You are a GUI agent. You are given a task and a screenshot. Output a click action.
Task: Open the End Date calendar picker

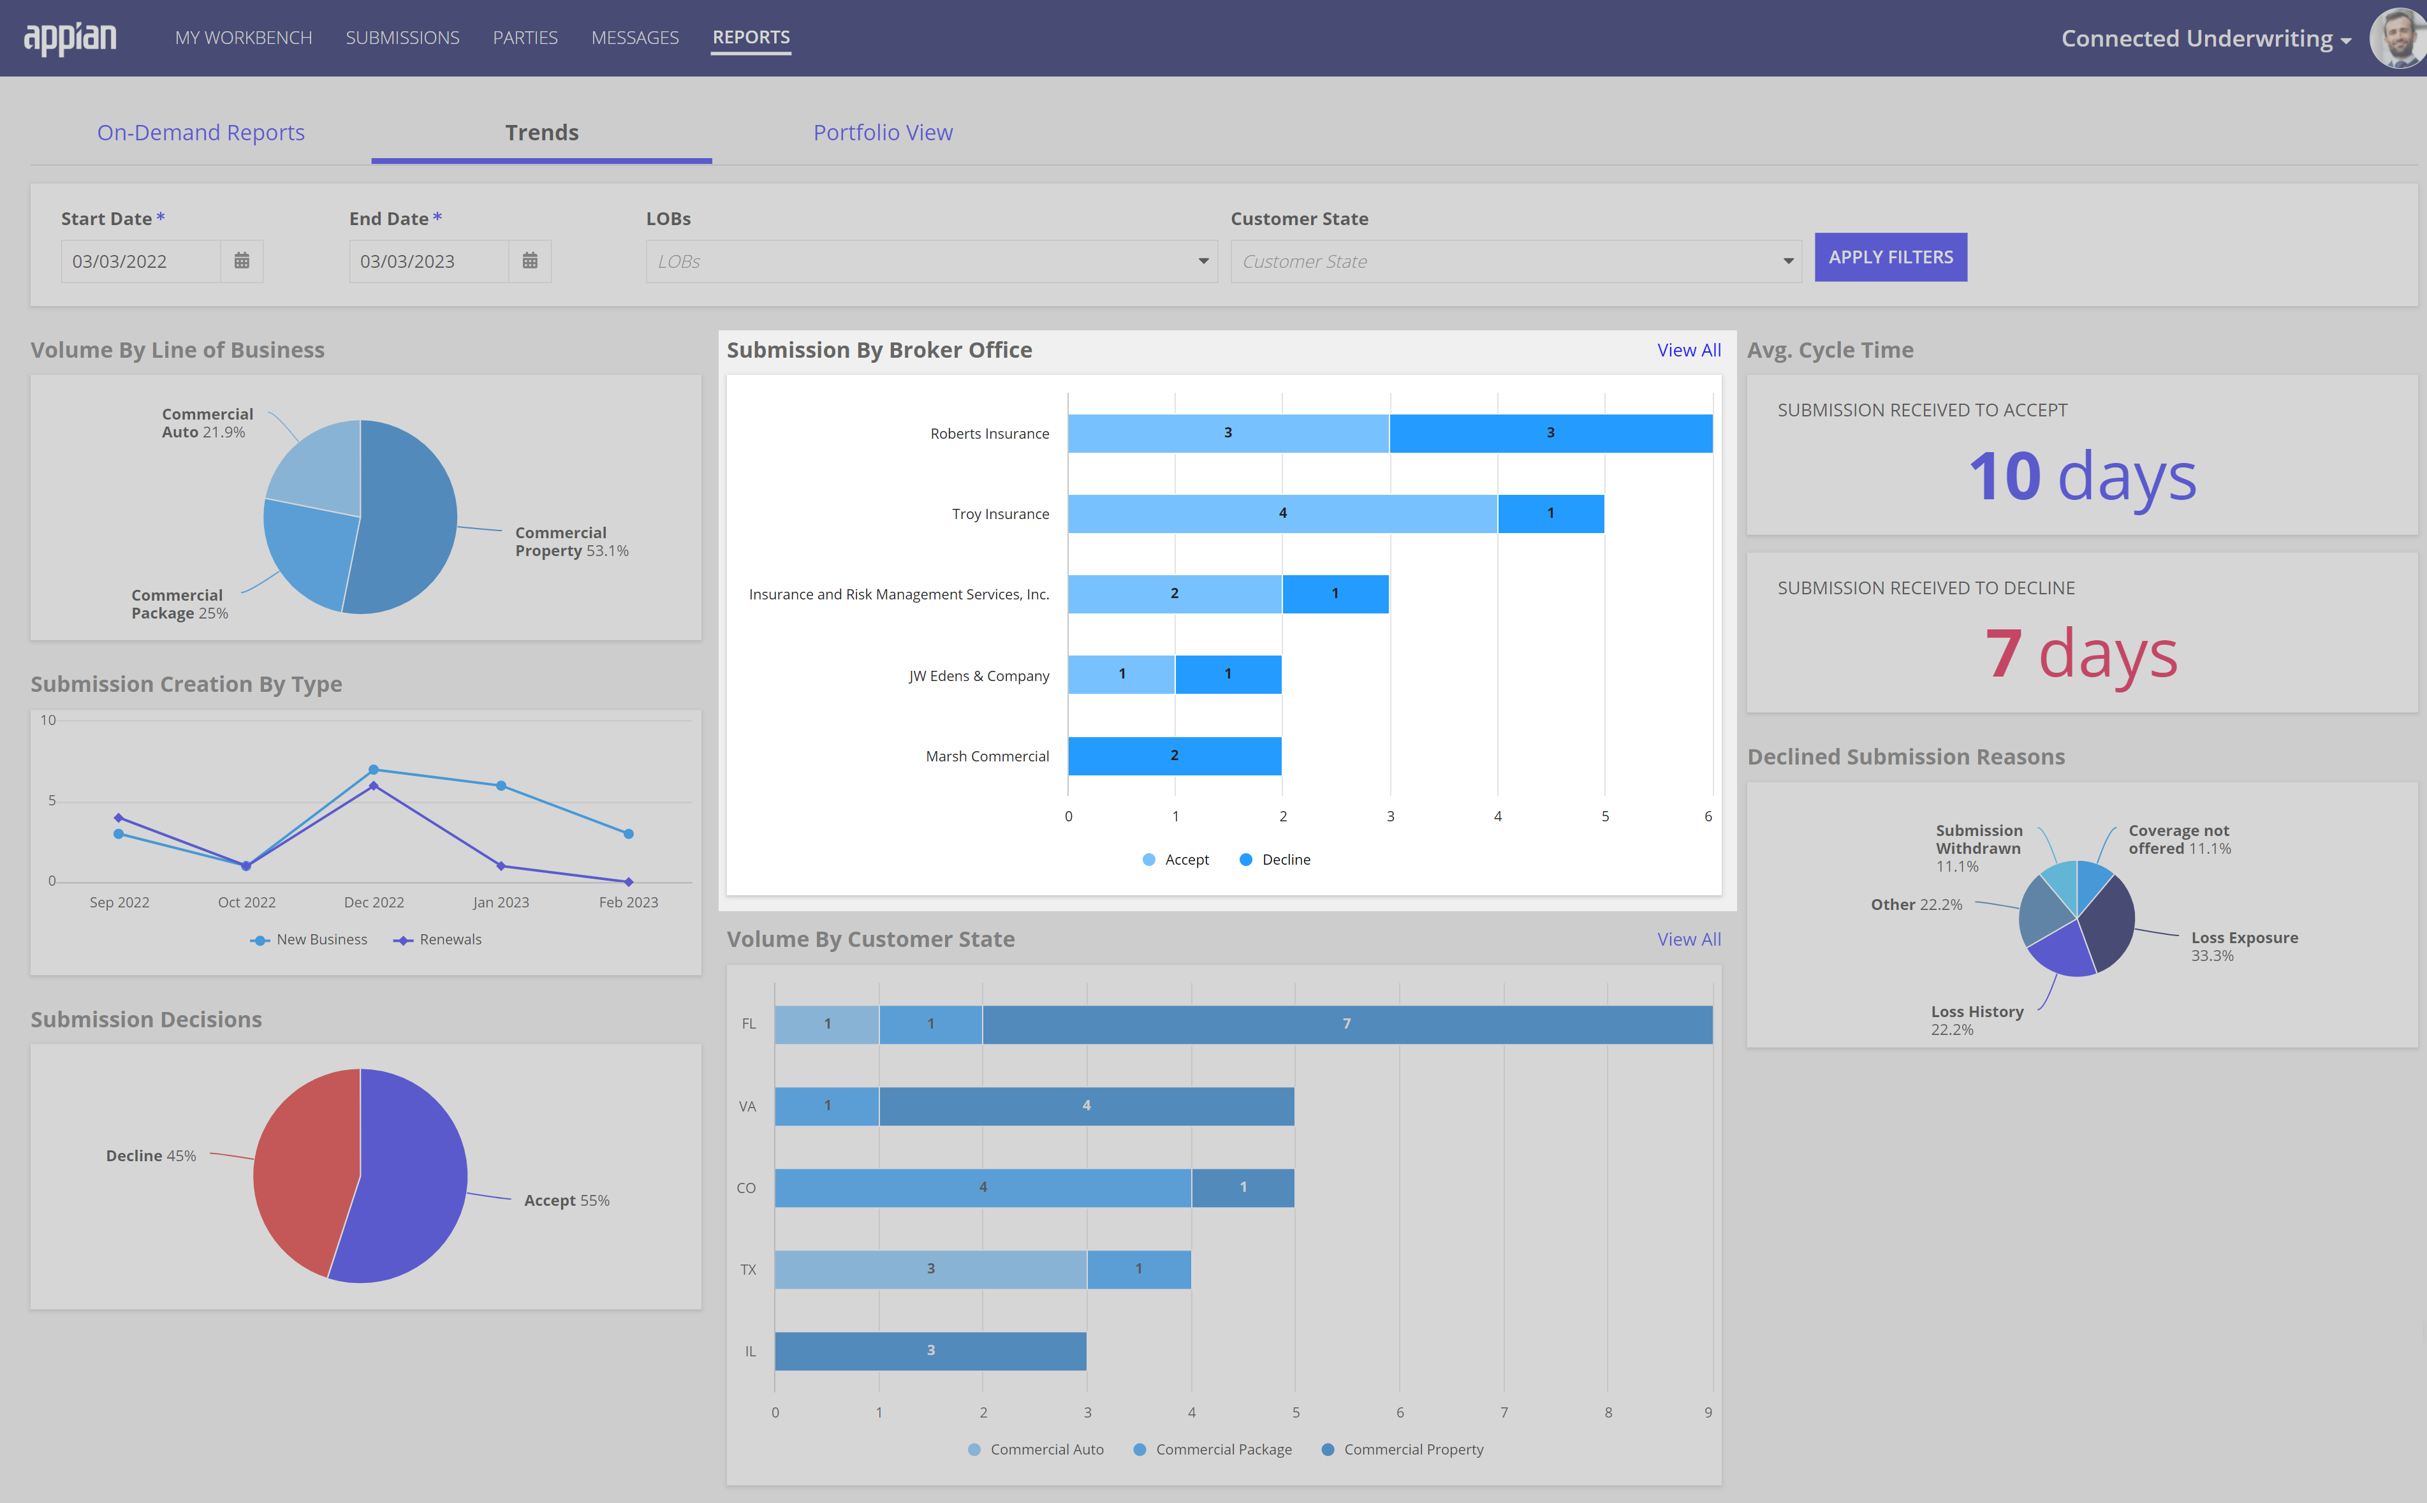click(530, 260)
